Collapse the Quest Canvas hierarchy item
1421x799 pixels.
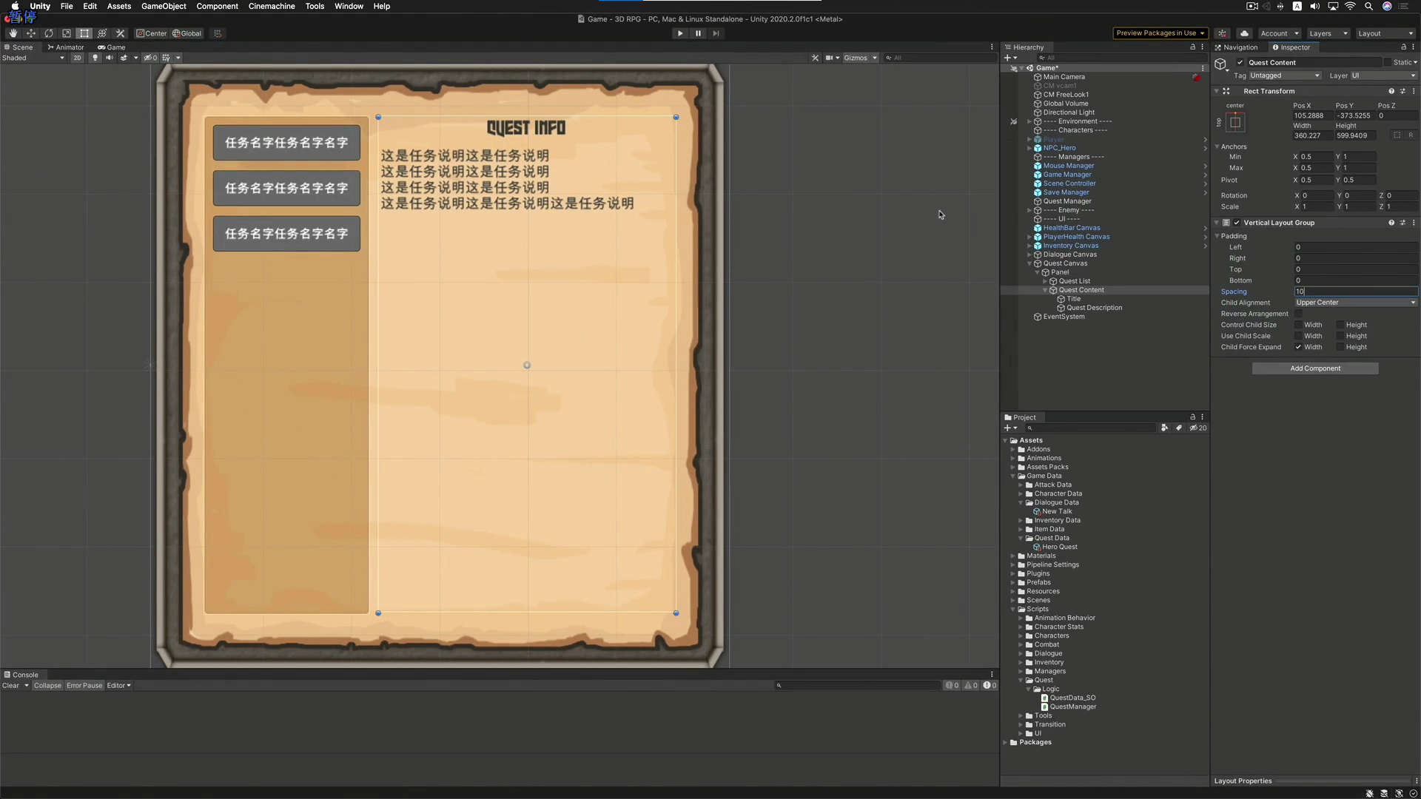1030,263
